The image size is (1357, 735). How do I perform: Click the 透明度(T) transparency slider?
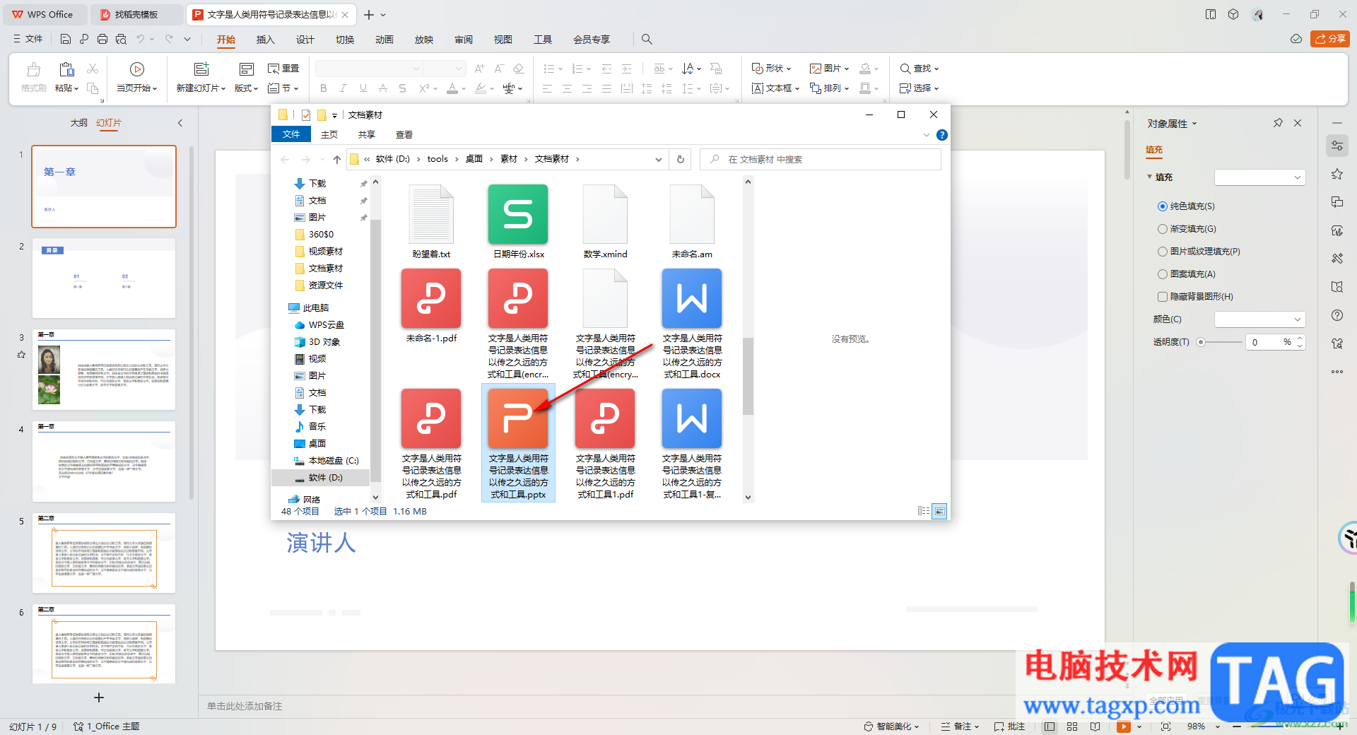click(1220, 342)
